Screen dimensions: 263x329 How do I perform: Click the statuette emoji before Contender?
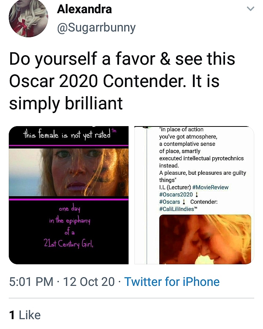[184, 202]
